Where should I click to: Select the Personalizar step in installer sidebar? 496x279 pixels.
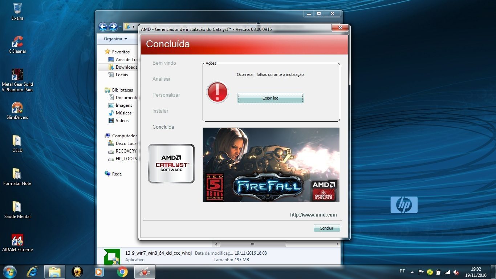[x=166, y=95]
